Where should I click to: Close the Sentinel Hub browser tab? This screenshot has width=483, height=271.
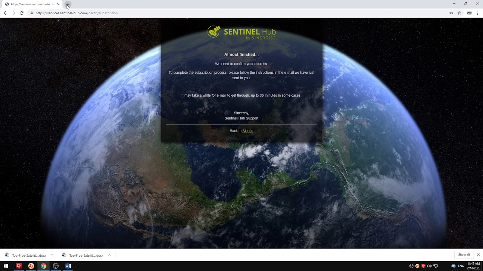click(58, 4)
